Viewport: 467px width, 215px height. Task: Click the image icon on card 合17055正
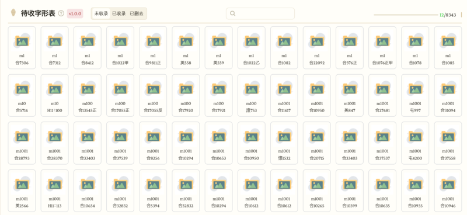tap(120, 89)
